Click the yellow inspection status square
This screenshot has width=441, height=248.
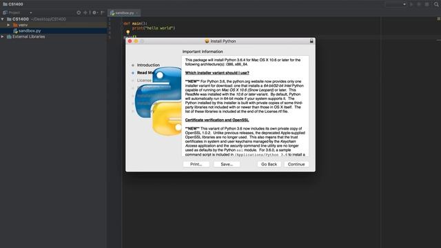pos(438,19)
